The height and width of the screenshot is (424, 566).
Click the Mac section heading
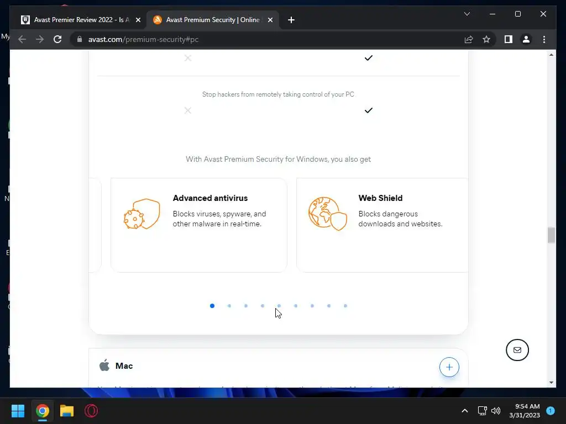(124, 365)
